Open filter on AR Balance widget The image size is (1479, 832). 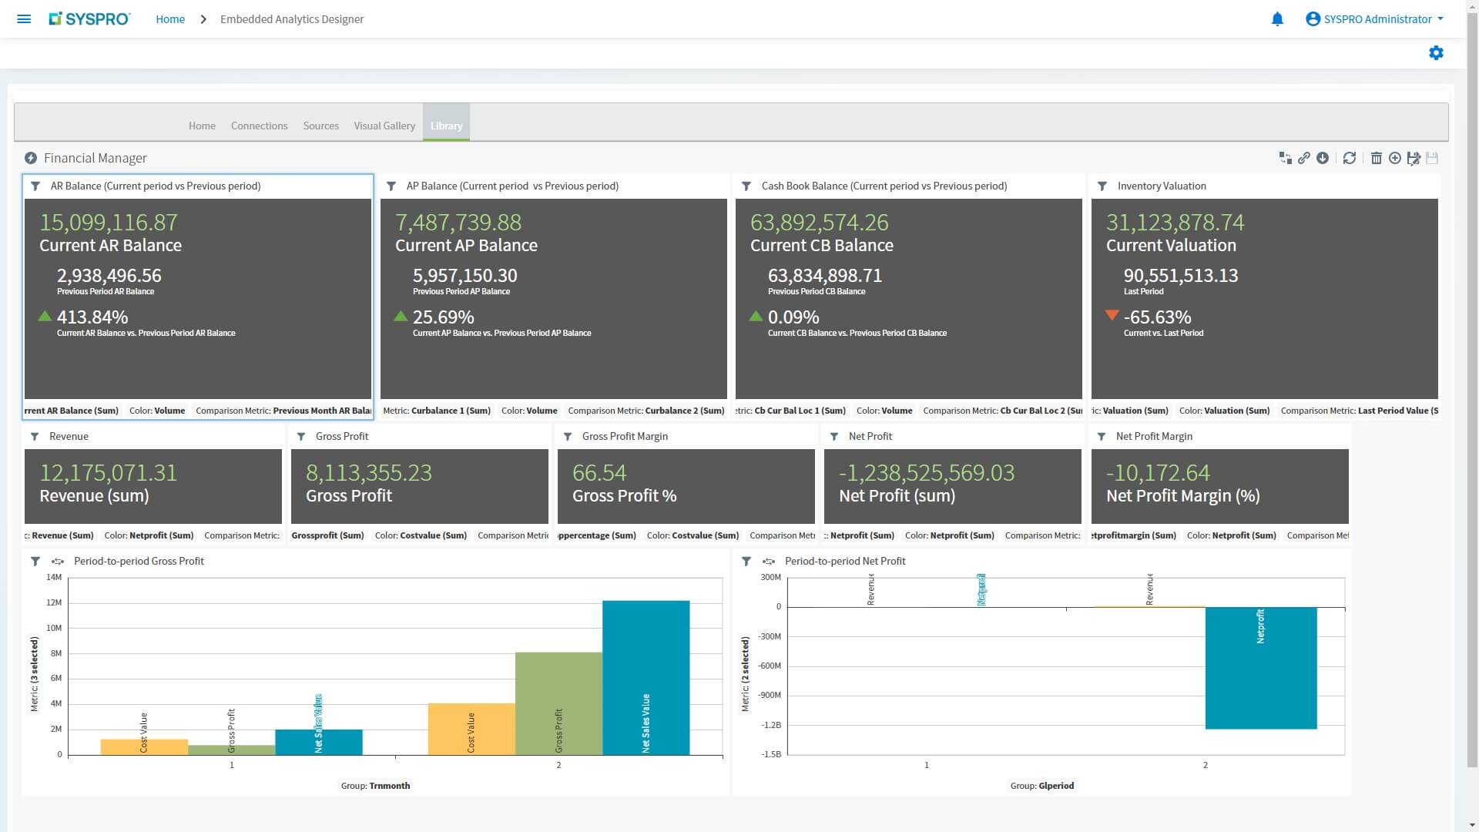click(x=35, y=186)
